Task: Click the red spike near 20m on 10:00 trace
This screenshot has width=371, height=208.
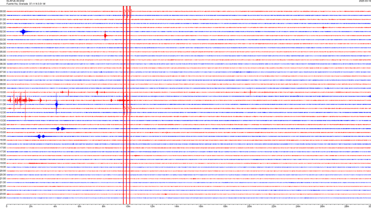Action: [250, 92]
